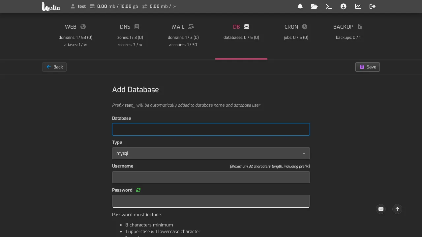422x237 pixels.
Task: Open the web terminal icon
Action: click(329, 6)
